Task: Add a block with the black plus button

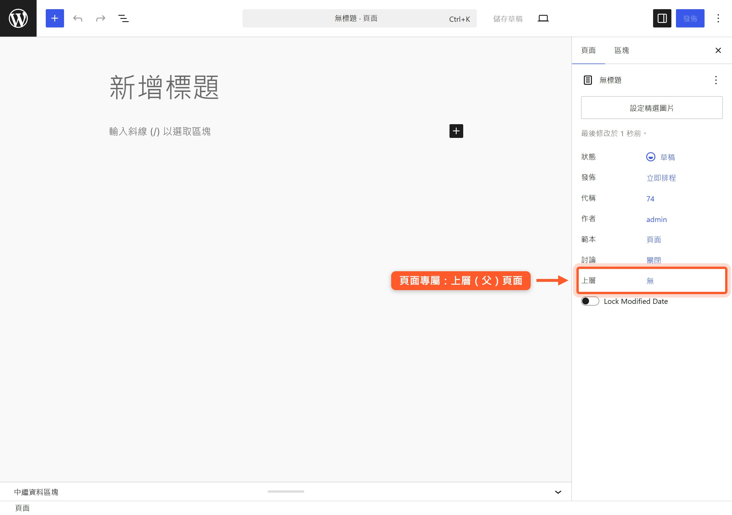Action: coord(456,131)
